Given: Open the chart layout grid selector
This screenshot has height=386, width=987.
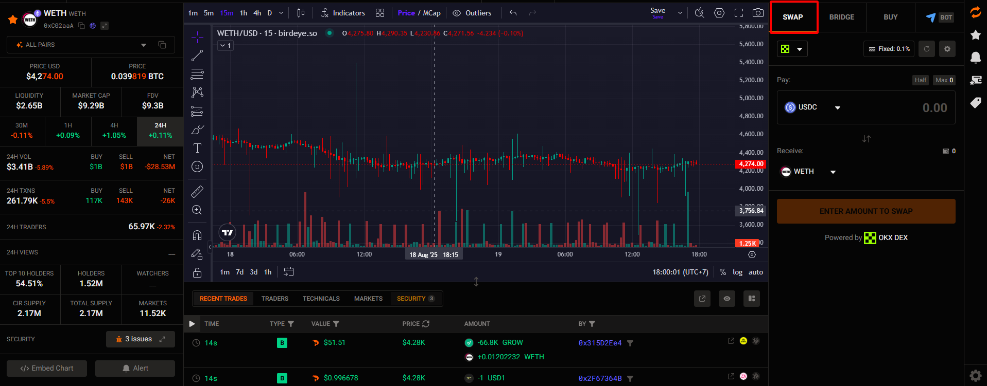Looking at the screenshot, I should (380, 13).
